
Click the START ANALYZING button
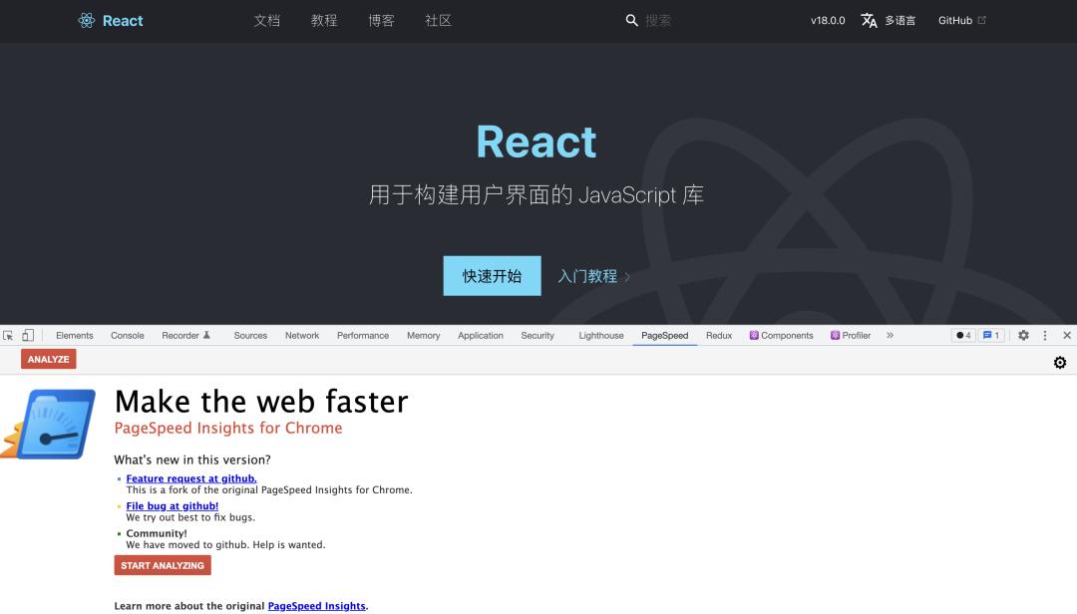[x=163, y=565]
